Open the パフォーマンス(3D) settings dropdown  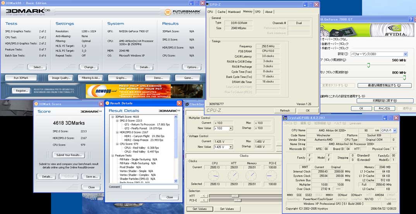pos(405,54)
